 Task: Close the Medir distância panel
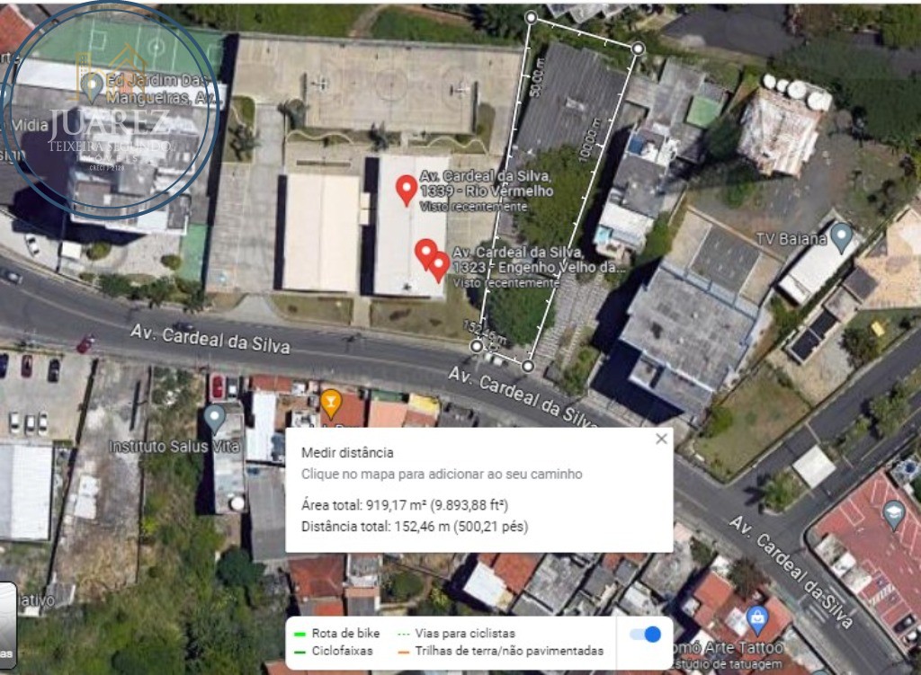661,439
